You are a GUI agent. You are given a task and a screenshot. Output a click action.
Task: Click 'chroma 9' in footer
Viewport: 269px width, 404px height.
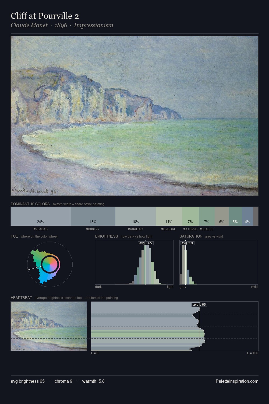63,381
